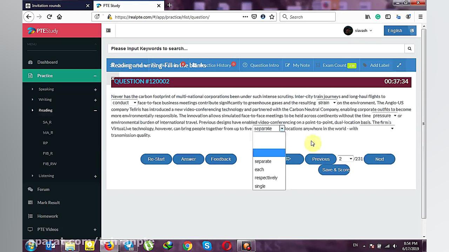Open the 'pressure' blank dropdown
This screenshot has height=252, width=449.
384,116
